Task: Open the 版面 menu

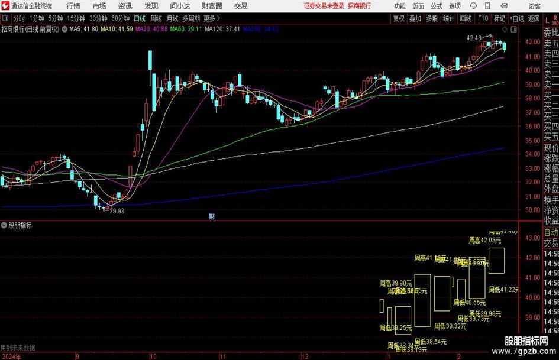Action: coord(418,6)
